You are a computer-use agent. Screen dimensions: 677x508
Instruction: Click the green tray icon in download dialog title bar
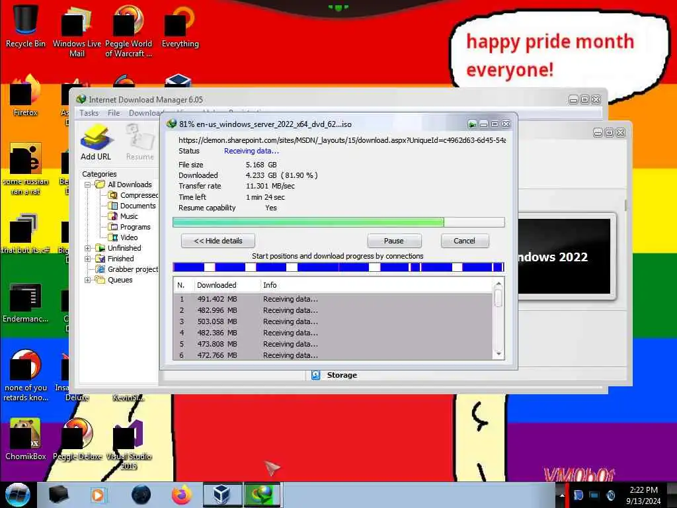point(472,124)
